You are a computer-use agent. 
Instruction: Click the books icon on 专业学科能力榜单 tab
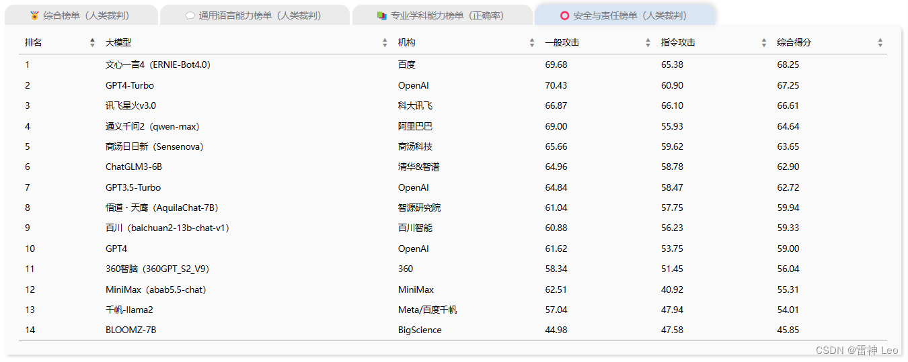point(382,15)
